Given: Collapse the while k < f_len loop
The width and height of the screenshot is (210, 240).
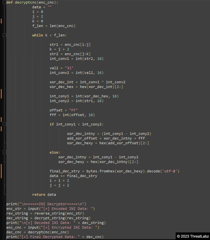Looking at the screenshot, I should (x=4, y=35).
